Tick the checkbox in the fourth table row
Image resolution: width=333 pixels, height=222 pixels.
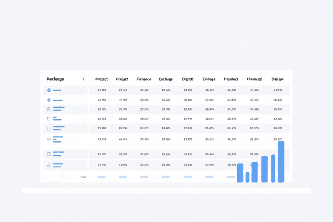tap(49, 118)
